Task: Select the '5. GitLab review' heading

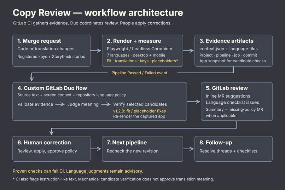Action: pos(227,88)
